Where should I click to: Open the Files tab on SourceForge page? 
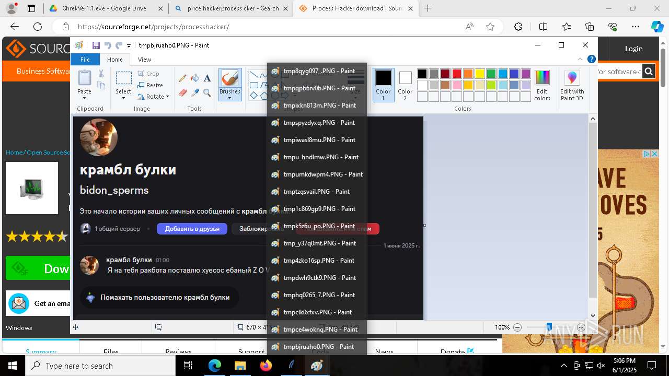click(x=111, y=351)
